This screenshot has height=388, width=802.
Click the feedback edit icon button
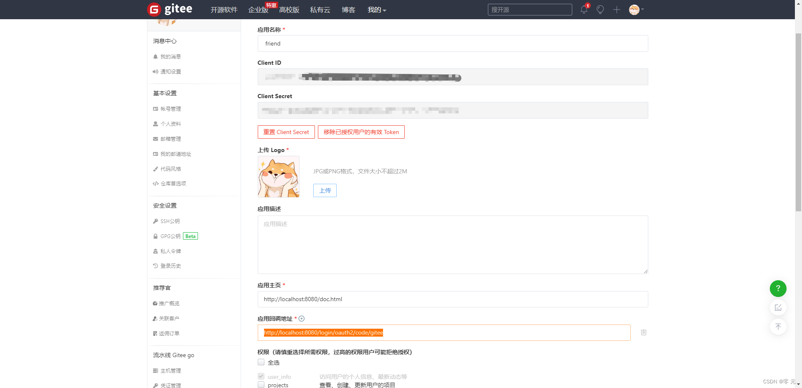[778, 308]
